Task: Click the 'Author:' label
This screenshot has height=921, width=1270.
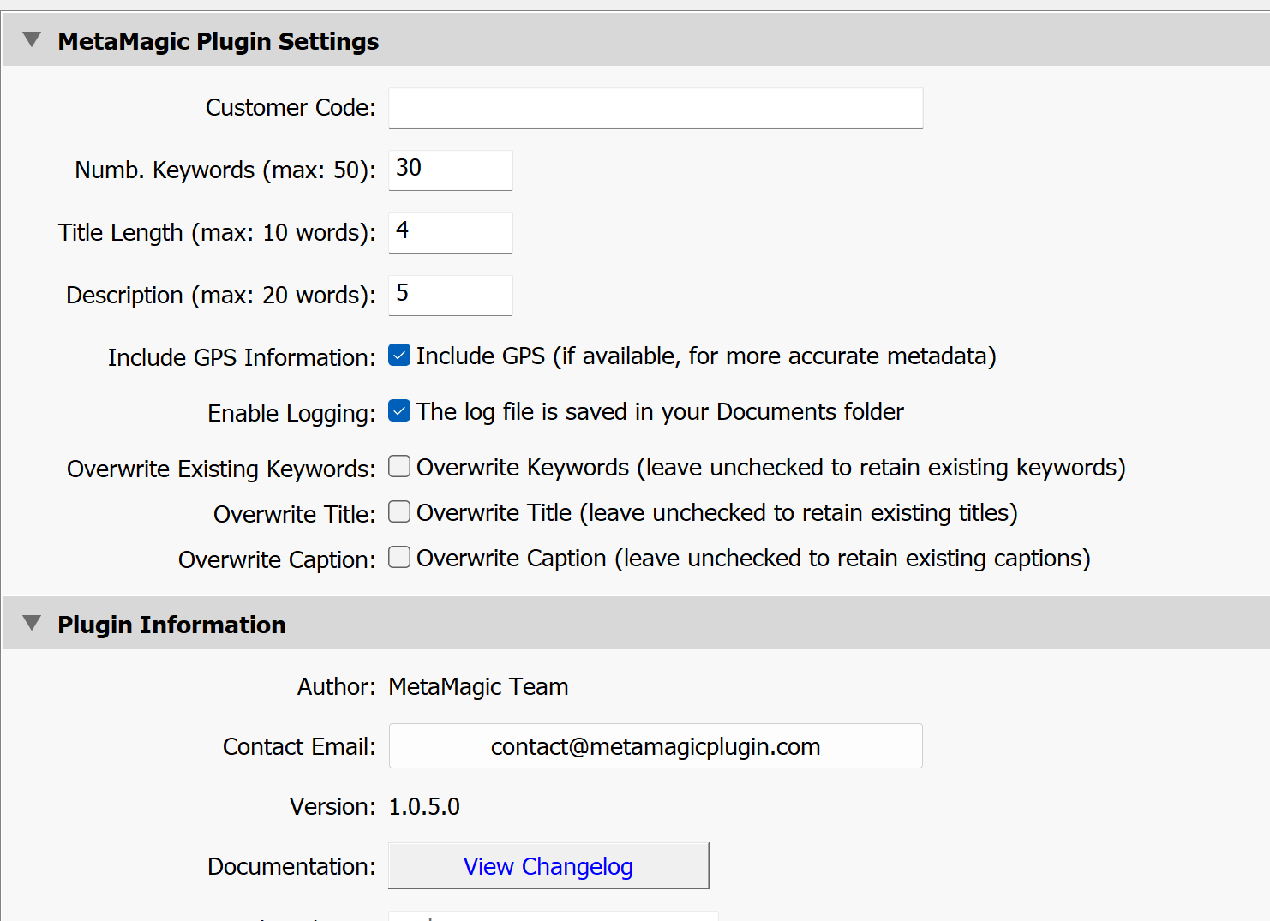Action: (337, 687)
